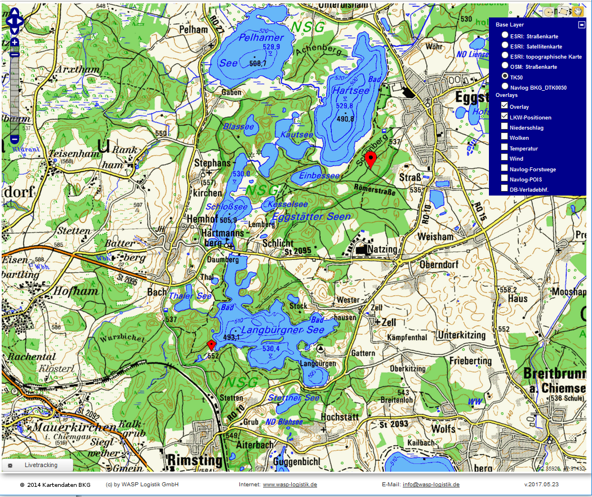The width and height of the screenshot is (592, 497).
Task: Pan the map down with arrow
Action: [x=15, y=30]
